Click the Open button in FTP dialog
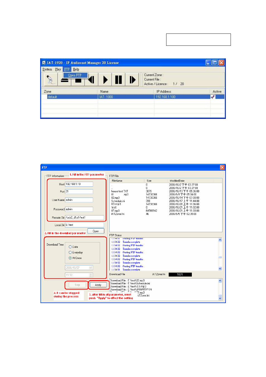The image size is (266, 377). click(96, 231)
